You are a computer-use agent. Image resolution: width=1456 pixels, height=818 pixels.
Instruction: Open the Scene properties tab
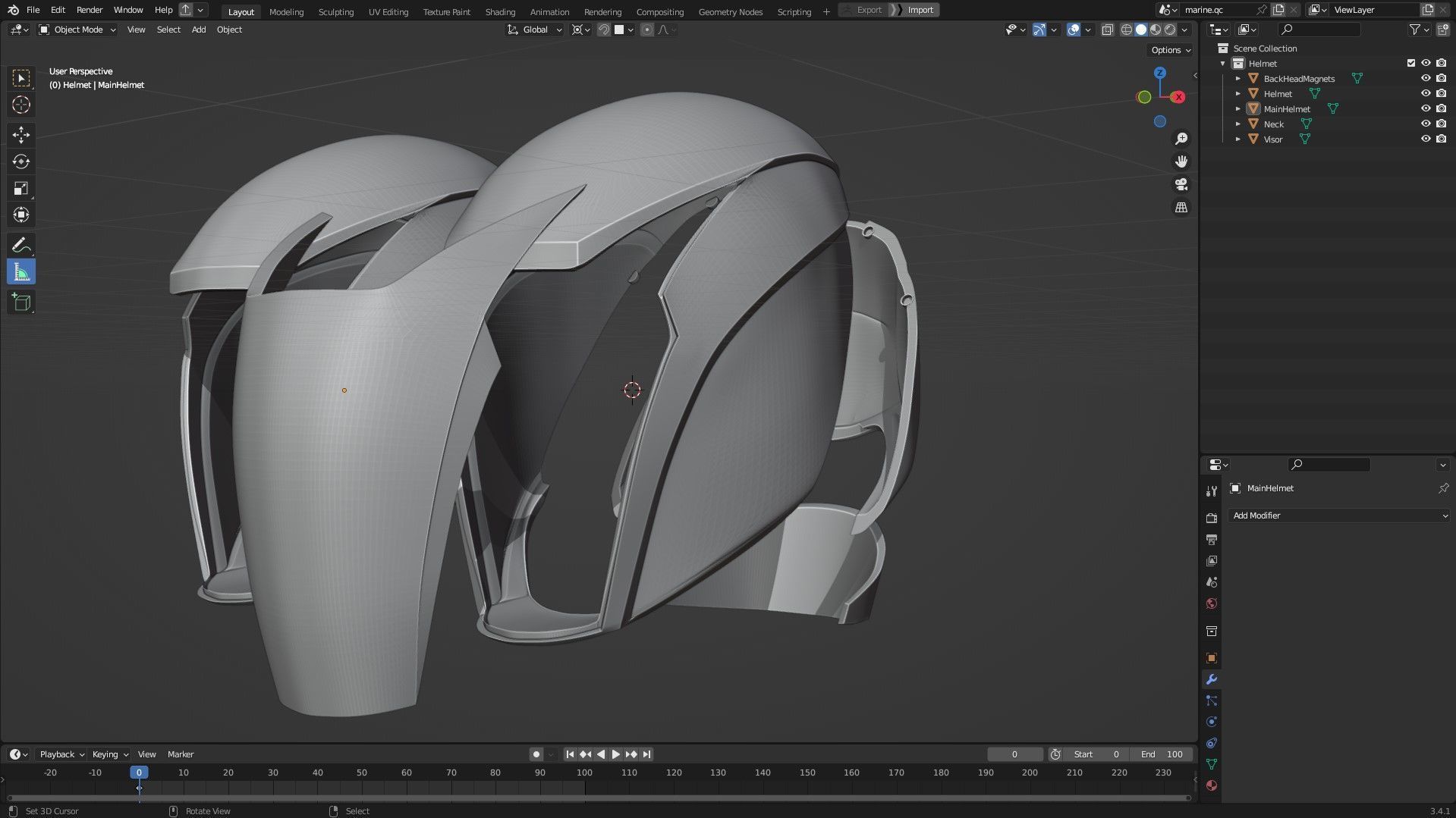pyautogui.click(x=1212, y=582)
